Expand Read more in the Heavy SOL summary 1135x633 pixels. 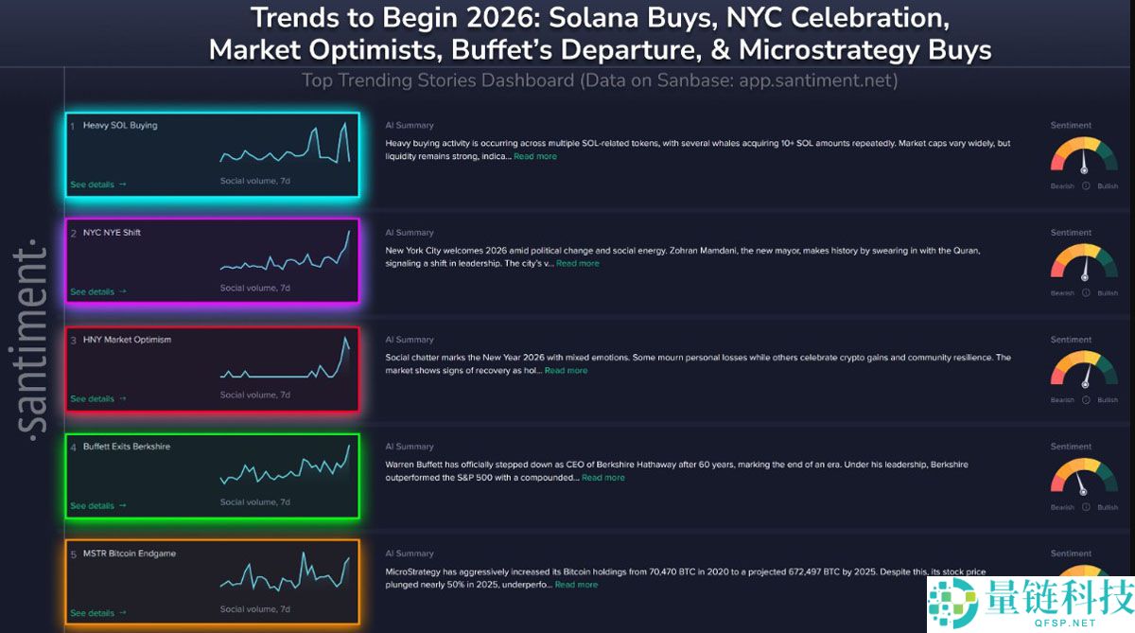(535, 156)
